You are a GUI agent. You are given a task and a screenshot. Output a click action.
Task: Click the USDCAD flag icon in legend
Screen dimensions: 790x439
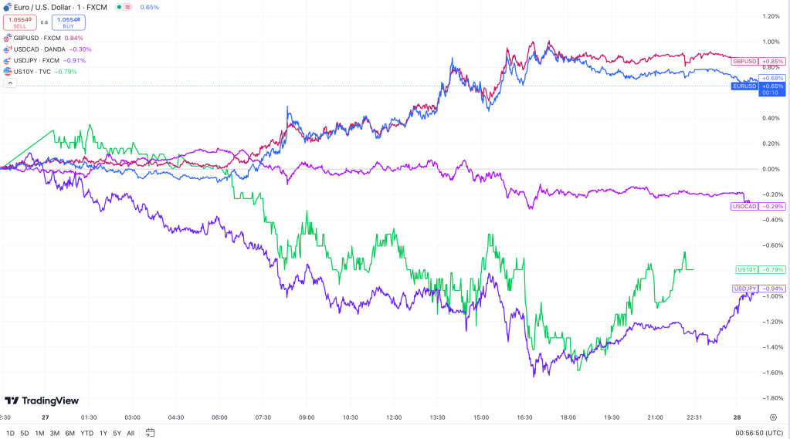tap(8, 49)
